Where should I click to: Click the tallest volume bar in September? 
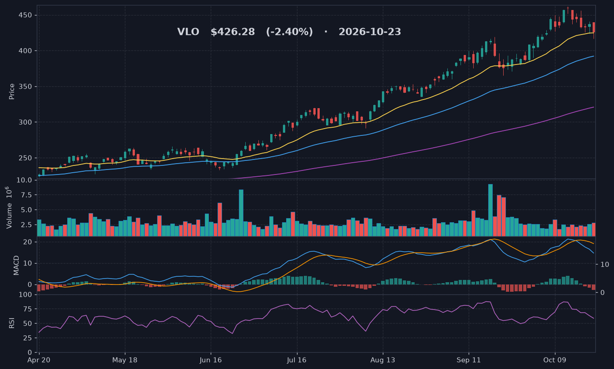pyautogui.click(x=490, y=210)
